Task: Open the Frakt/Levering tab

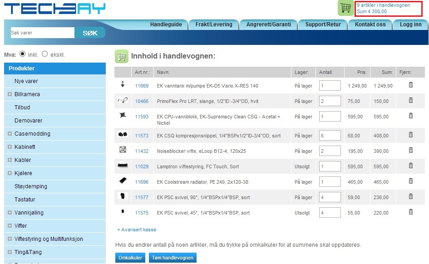Action: click(x=214, y=24)
